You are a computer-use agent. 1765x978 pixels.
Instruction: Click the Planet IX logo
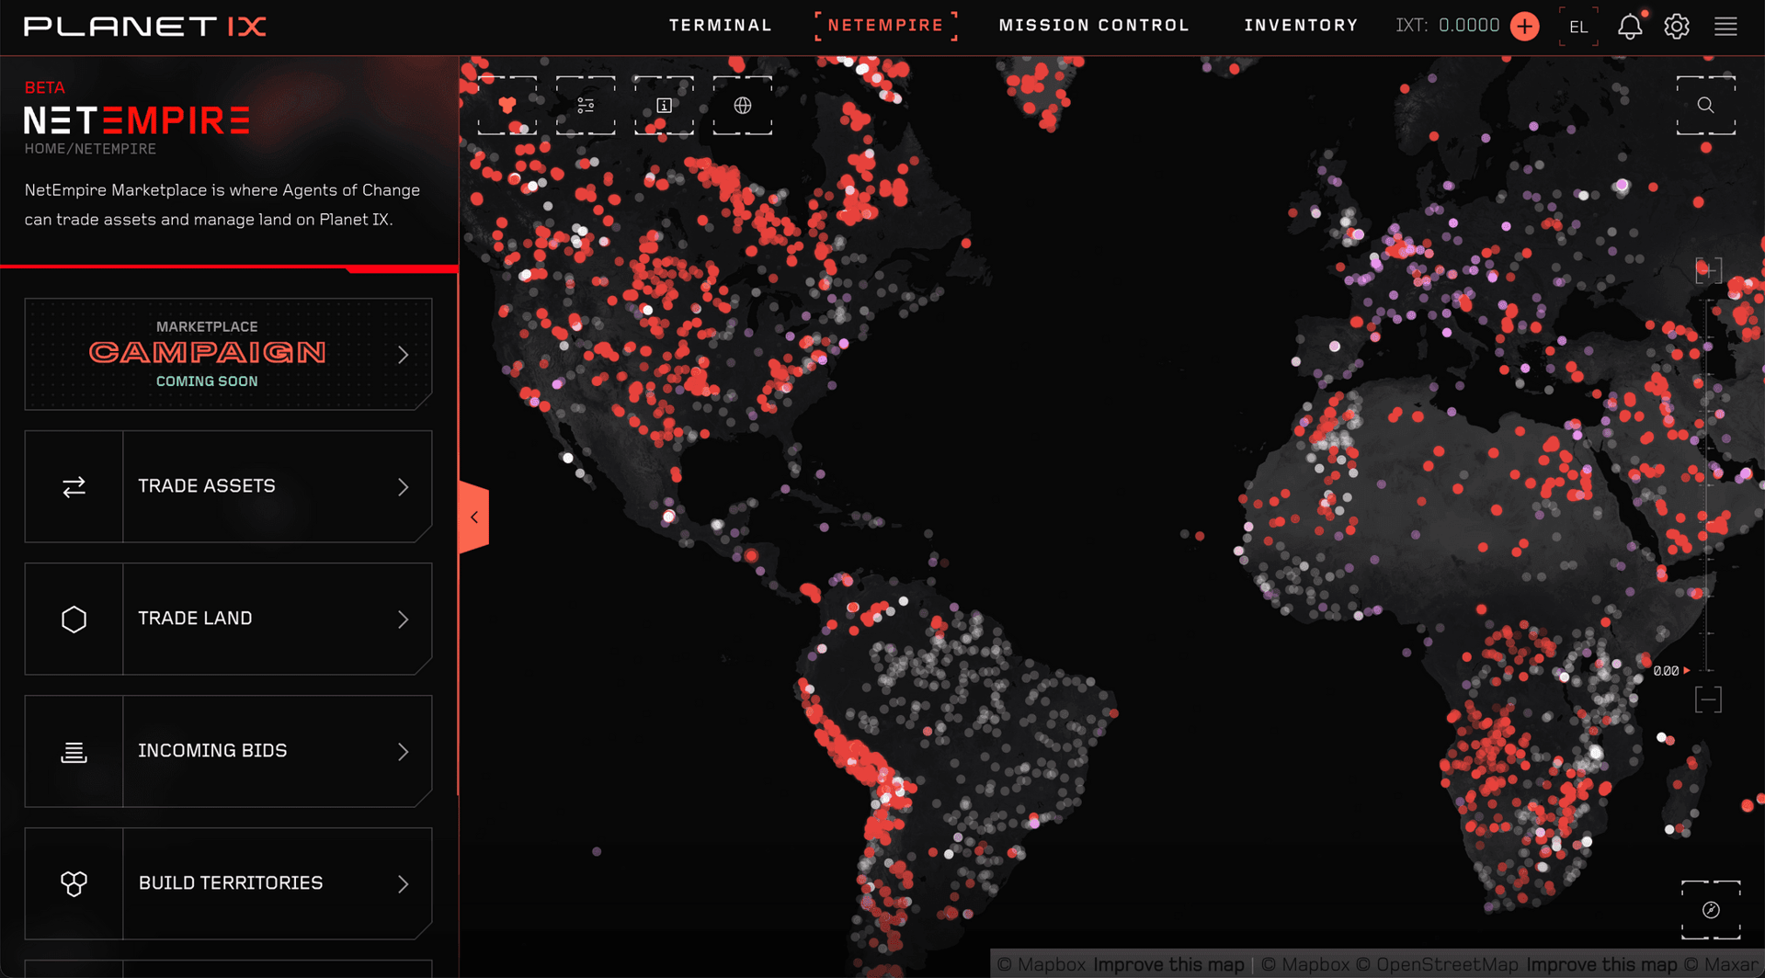pyautogui.click(x=145, y=26)
